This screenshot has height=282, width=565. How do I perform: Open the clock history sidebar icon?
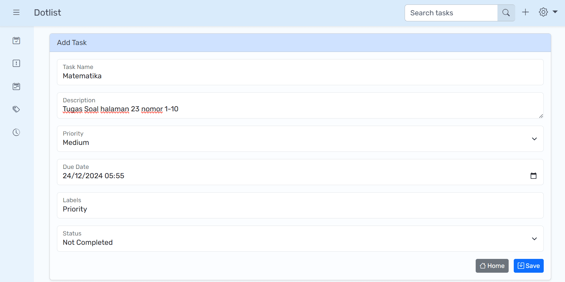pos(16,132)
